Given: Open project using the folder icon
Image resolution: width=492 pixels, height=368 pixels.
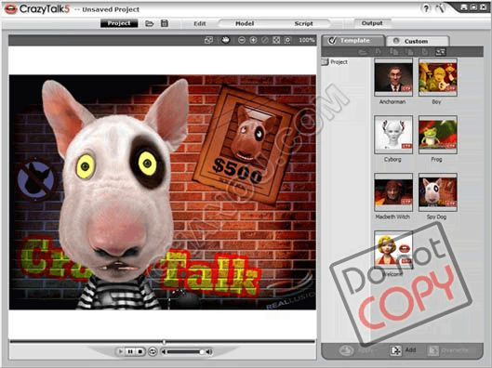Looking at the screenshot, I should [150, 23].
